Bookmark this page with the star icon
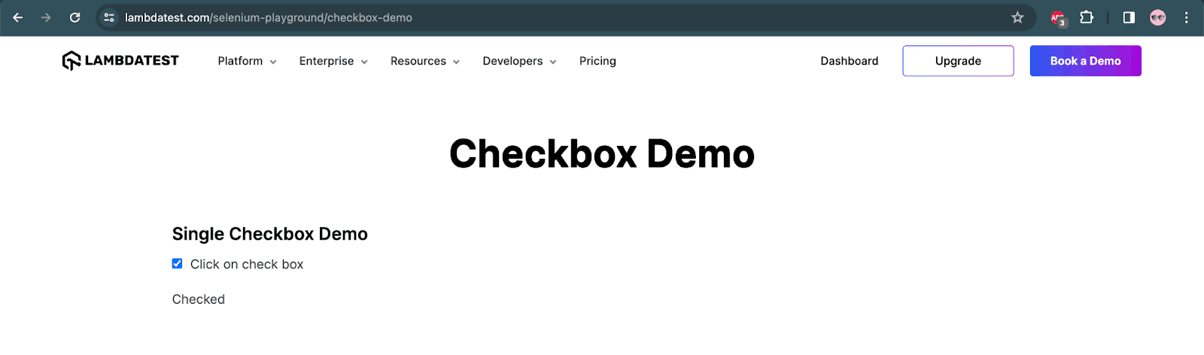 1017,17
